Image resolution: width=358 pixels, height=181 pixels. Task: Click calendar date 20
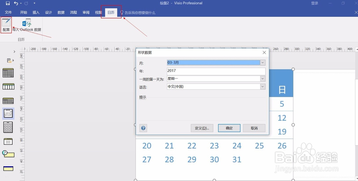147,146
